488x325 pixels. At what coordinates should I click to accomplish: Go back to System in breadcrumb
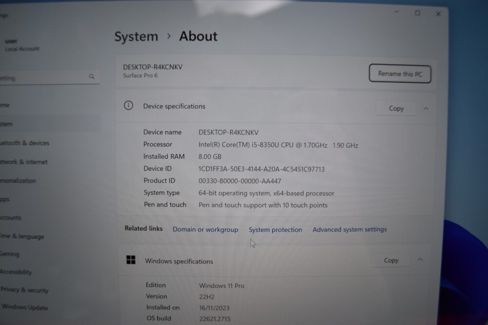(136, 37)
